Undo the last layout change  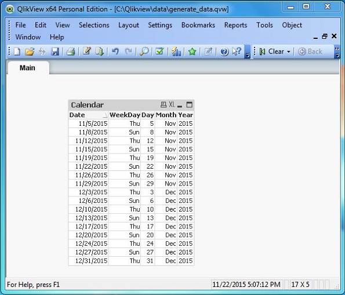click(115, 52)
